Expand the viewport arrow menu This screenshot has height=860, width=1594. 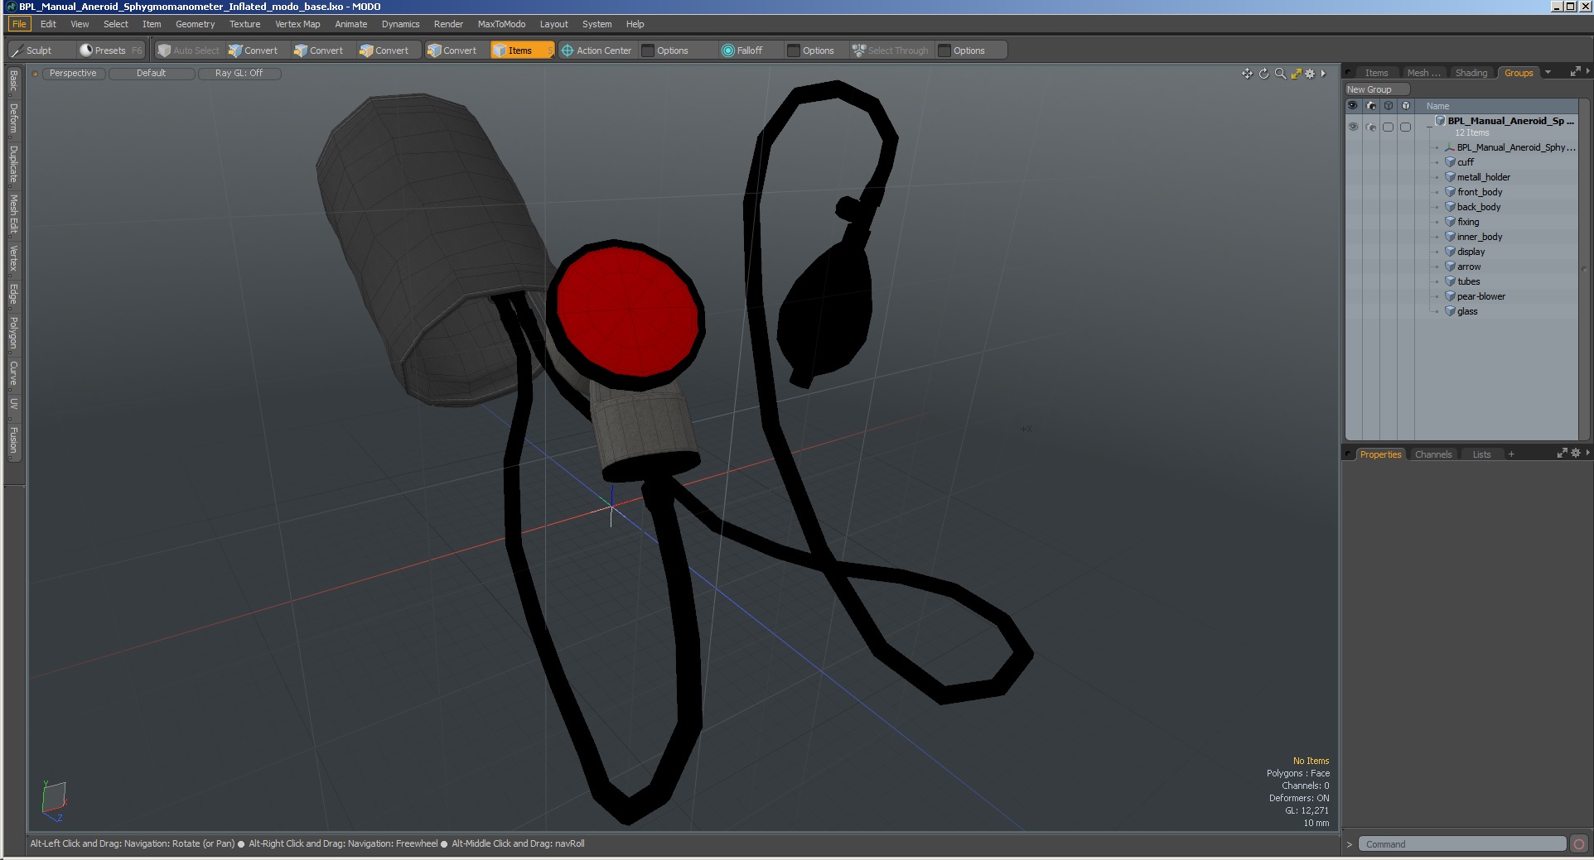[x=1323, y=74]
